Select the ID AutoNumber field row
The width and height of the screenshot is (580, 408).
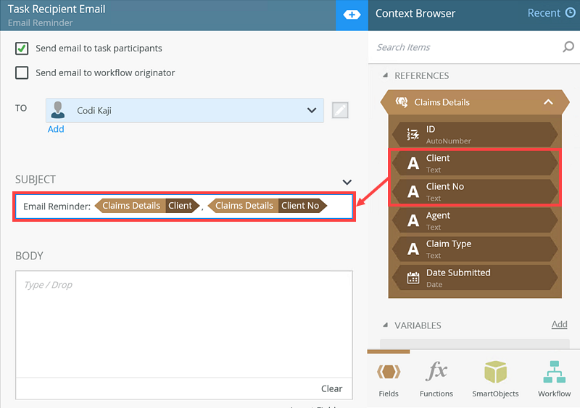[x=475, y=135]
